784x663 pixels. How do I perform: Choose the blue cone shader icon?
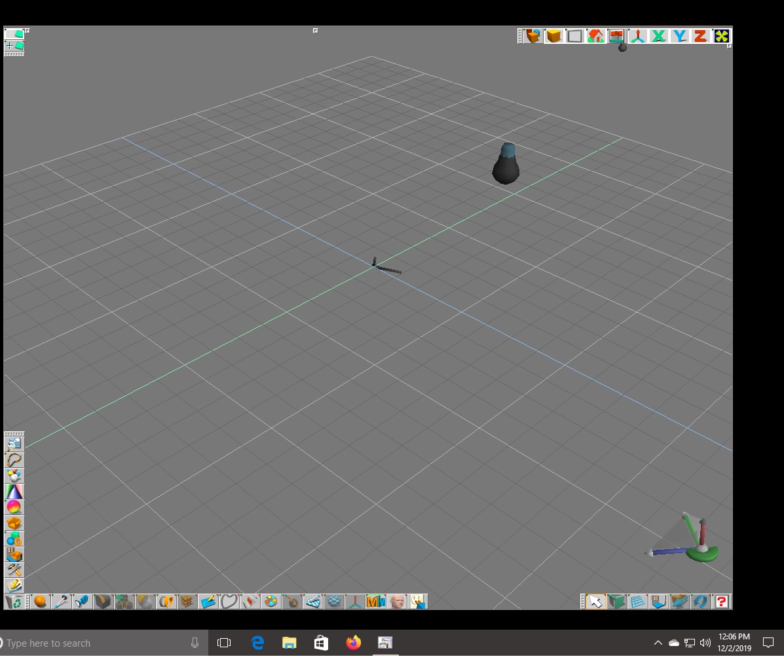(x=14, y=491)
